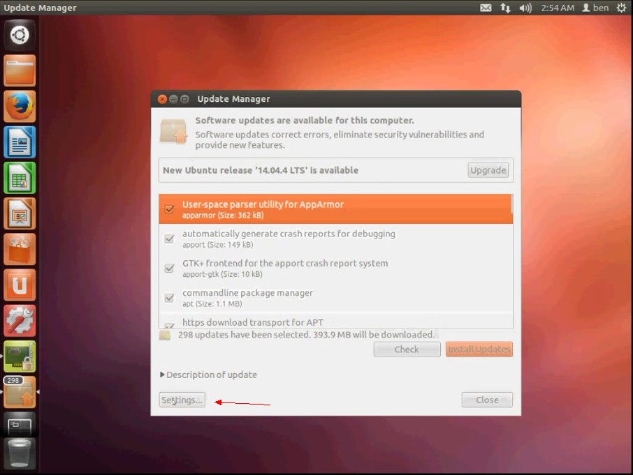Close the Update Manager window with red button
Viewport: 633px width, 475px height.
(x=162, y=99)
